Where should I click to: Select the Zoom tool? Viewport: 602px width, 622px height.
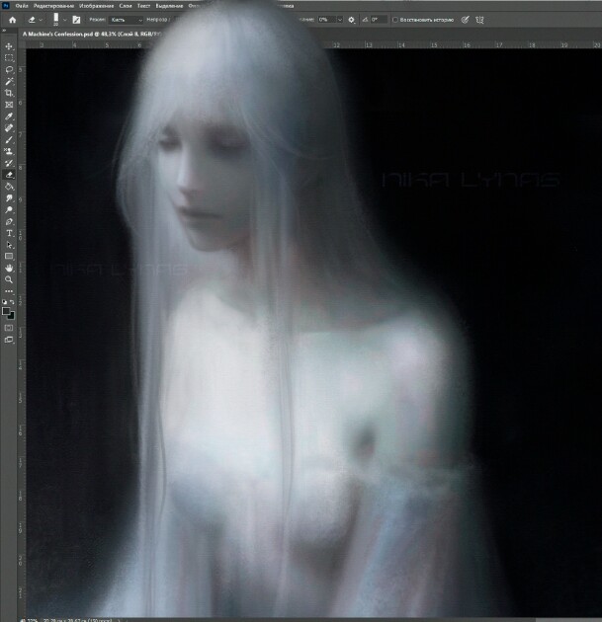pyautogui.click(x=9, y=279)
